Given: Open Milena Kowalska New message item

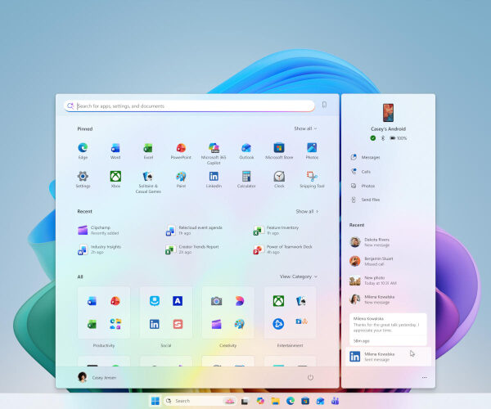Looking at the screenshot, I should click(x=372, y=299).
